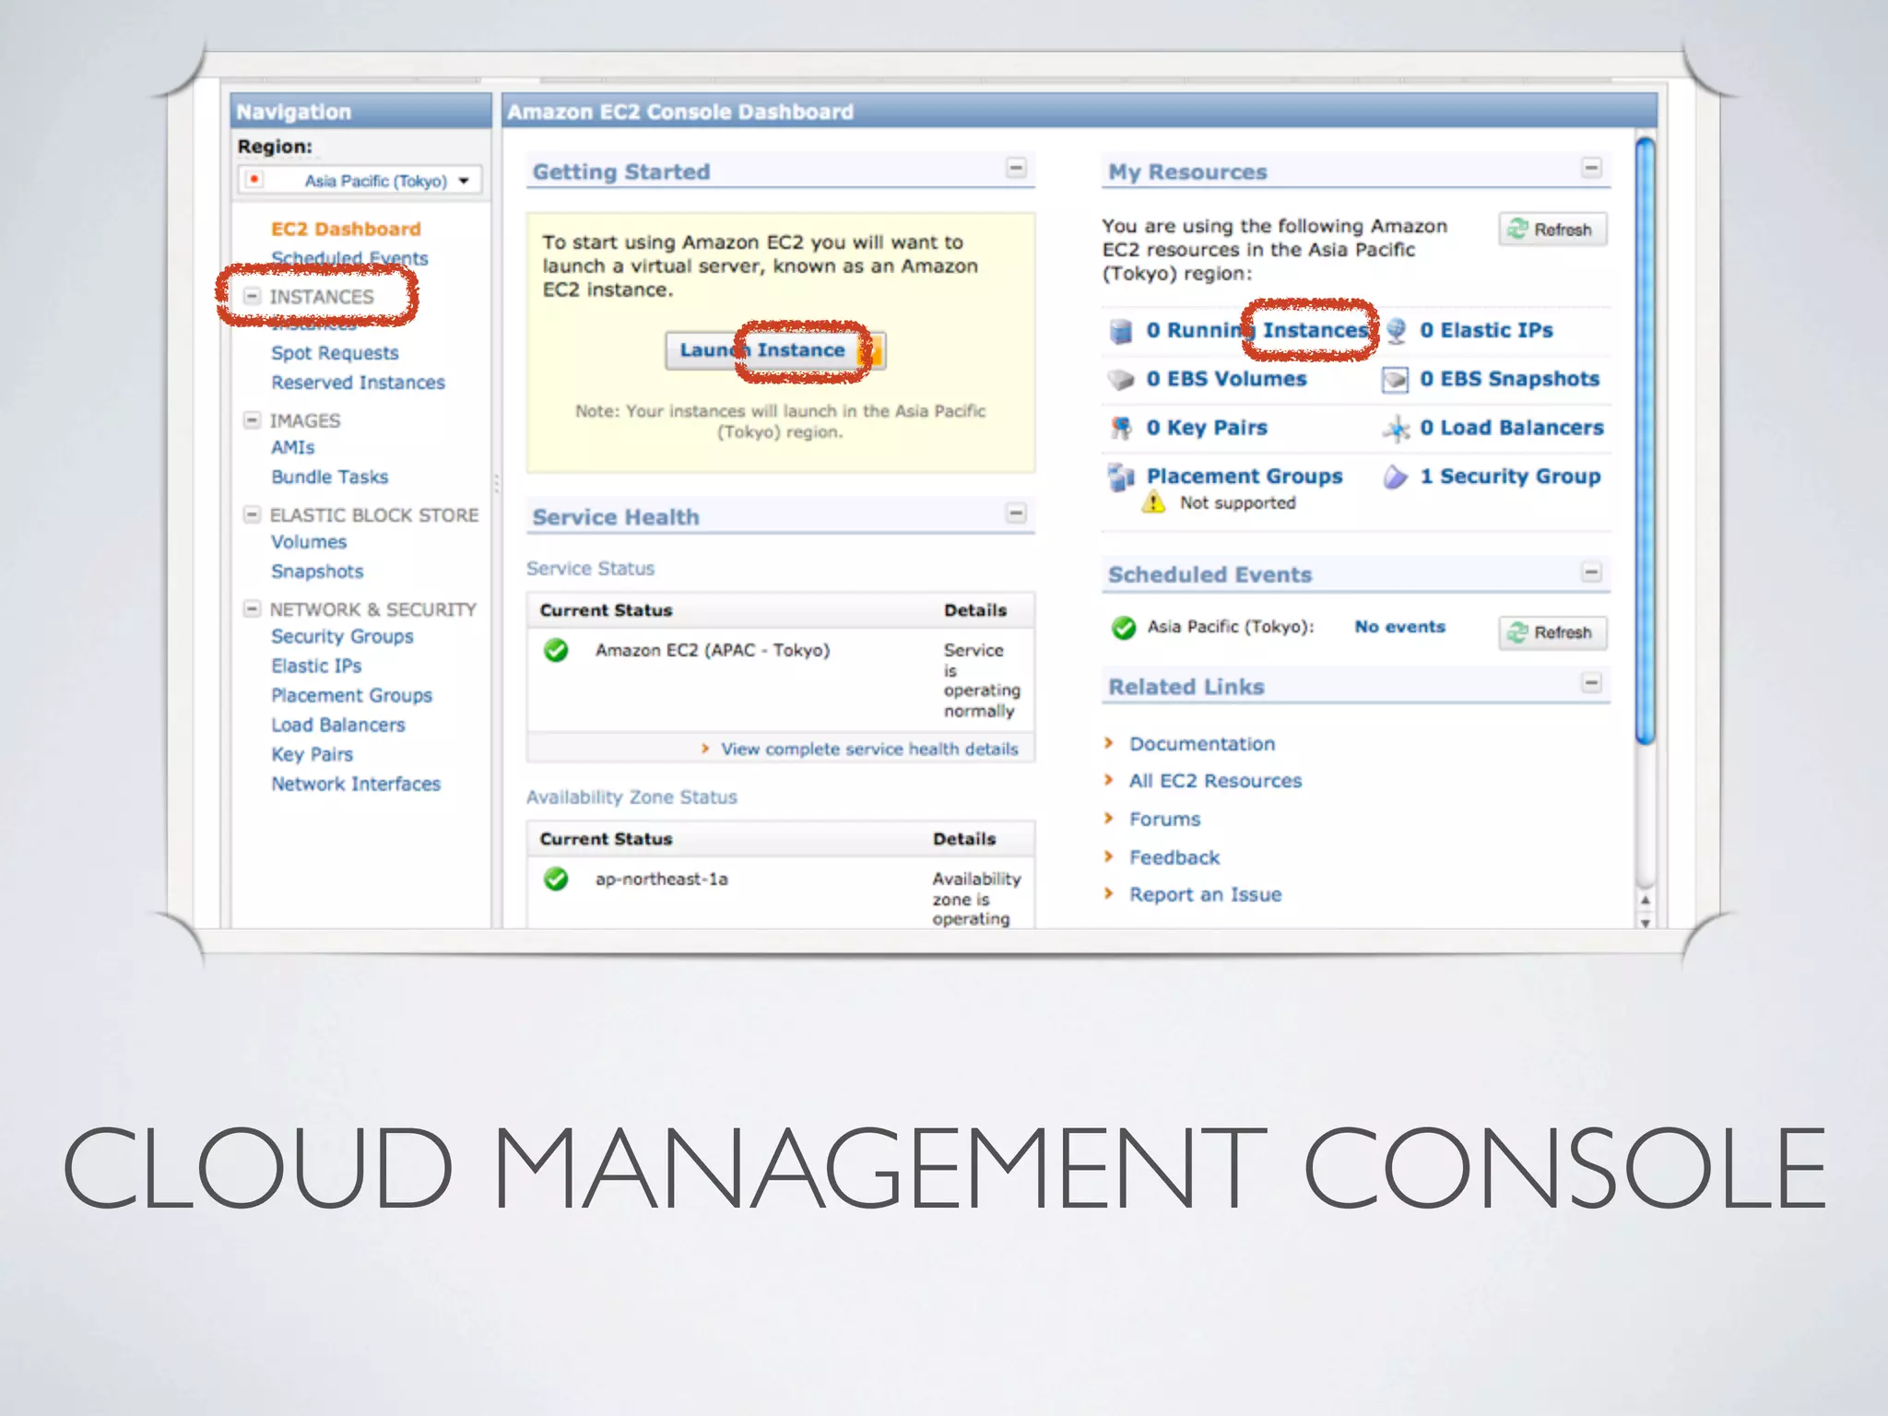Viewport: 1888px width, 1416px height.
Task: Open the Region dropdown showing Asia Pacific (Tokyo)
Action: point(360,181)
